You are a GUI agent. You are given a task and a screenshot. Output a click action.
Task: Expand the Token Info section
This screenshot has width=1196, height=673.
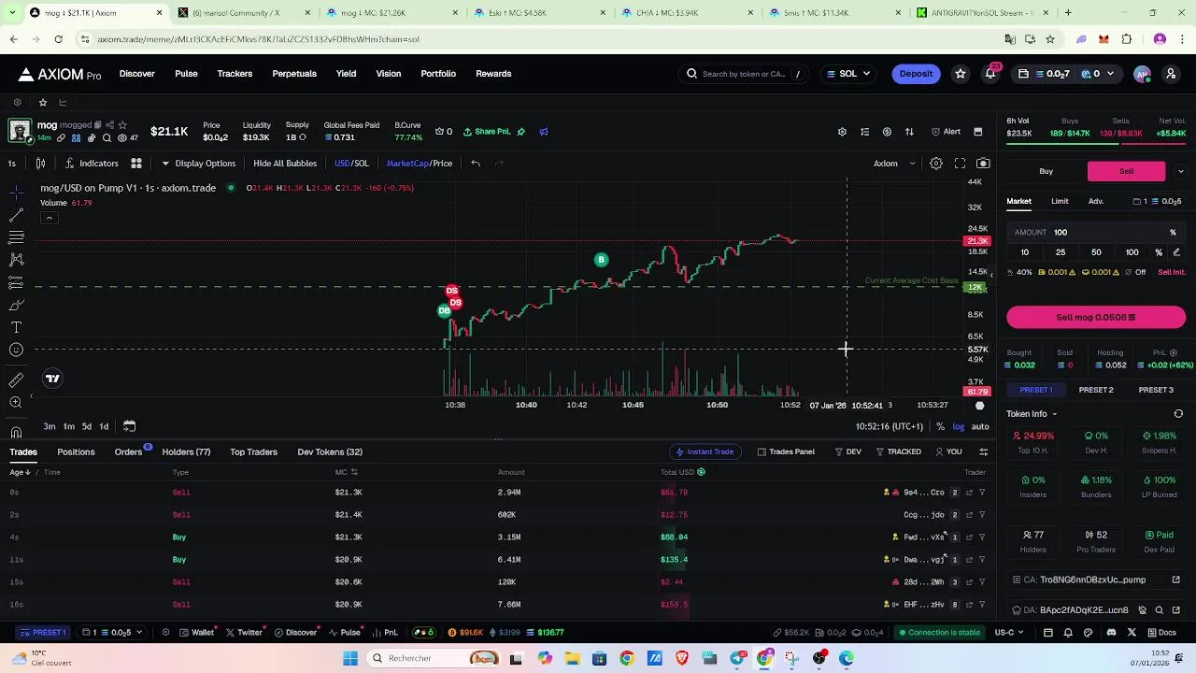pos(1032,414)
